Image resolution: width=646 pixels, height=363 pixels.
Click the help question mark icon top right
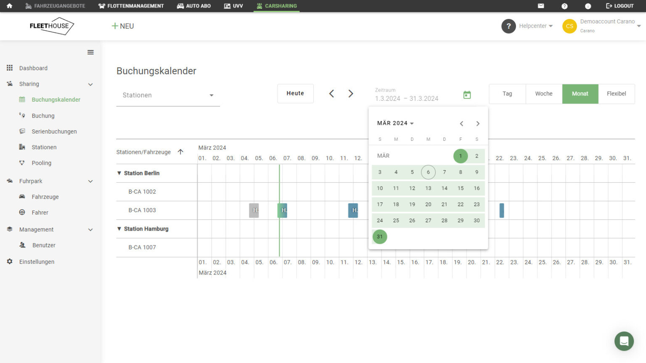click(564, 6)
